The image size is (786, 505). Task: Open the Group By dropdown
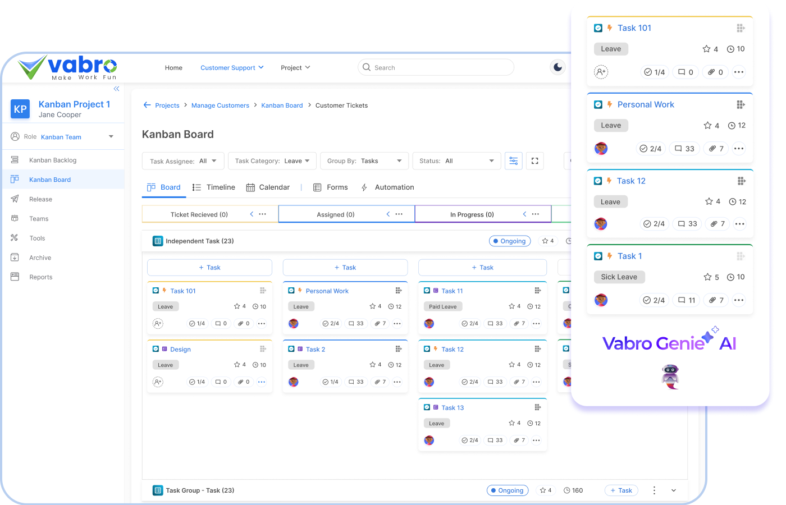364,160
